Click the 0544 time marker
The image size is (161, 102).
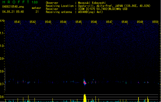point(63,22)
